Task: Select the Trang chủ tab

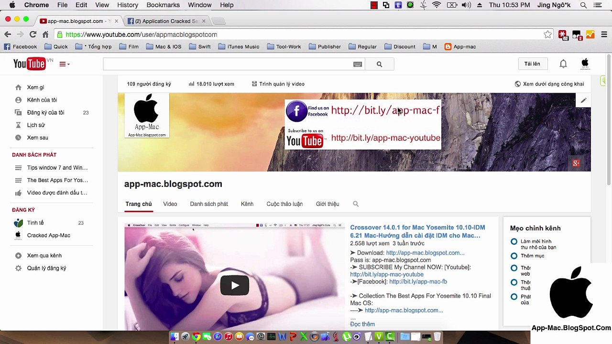Action: [139, 204]
